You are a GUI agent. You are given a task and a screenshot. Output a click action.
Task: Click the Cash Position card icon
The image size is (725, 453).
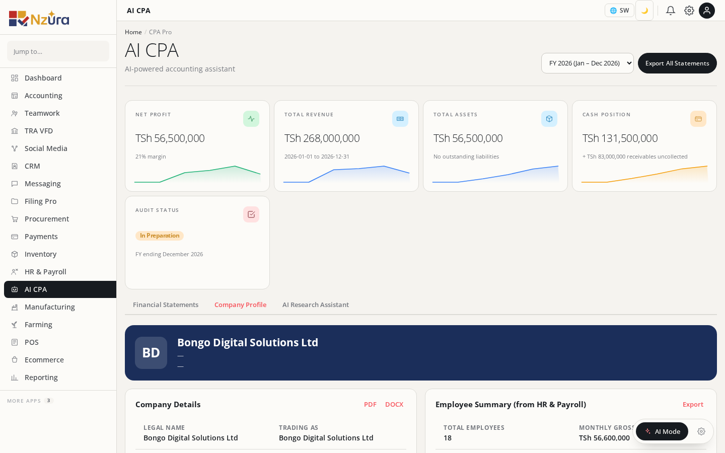click(x=698, y=119)
